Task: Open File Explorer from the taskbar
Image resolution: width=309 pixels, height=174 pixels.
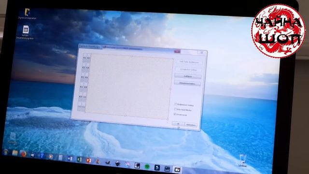Action: (15, 153)
